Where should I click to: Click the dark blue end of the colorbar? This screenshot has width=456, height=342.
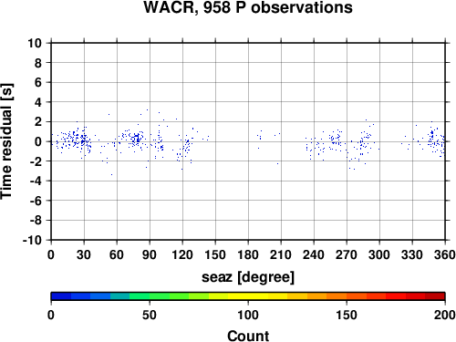(x=61, y=296)
